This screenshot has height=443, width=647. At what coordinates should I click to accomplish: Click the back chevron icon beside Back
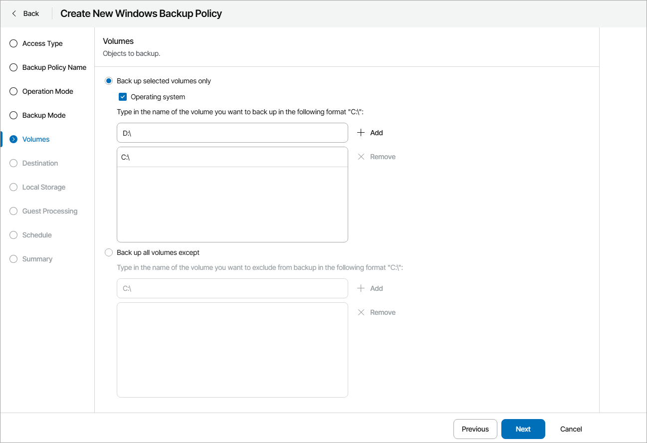click(13, 13)
